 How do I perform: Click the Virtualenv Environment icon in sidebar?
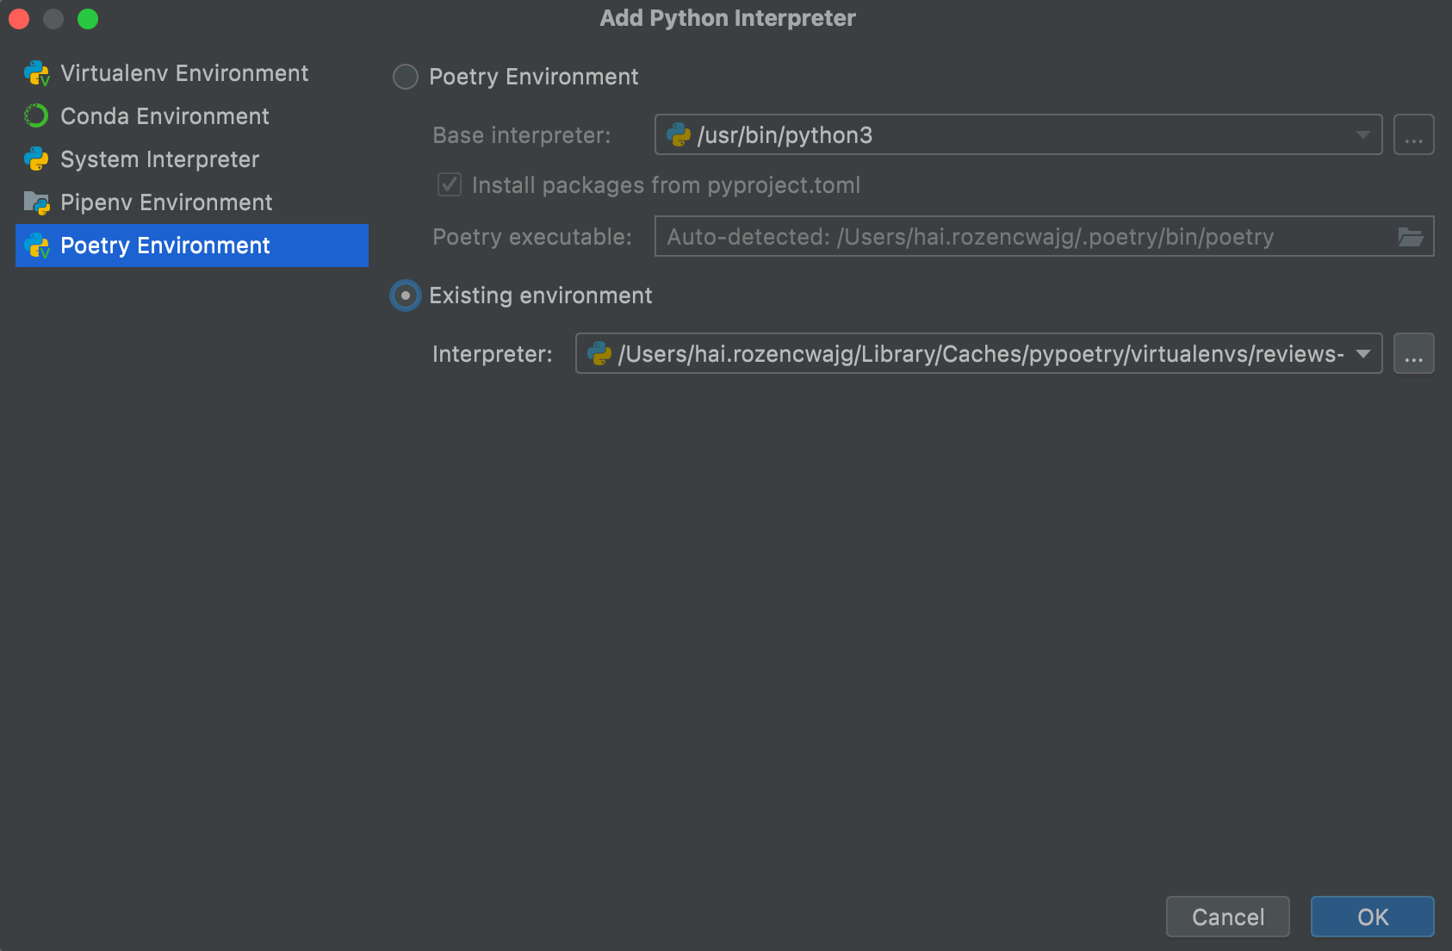point(36,74)
